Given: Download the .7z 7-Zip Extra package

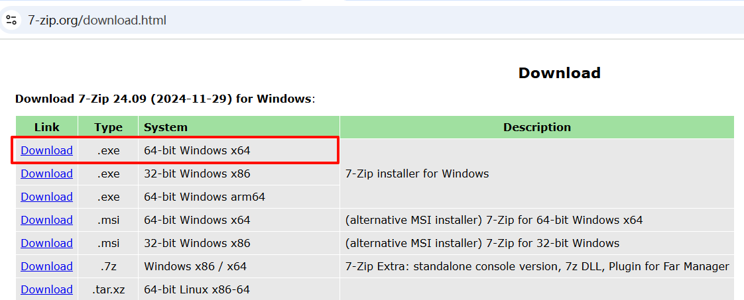Looking at the screenshot, I should pos(46,266).
